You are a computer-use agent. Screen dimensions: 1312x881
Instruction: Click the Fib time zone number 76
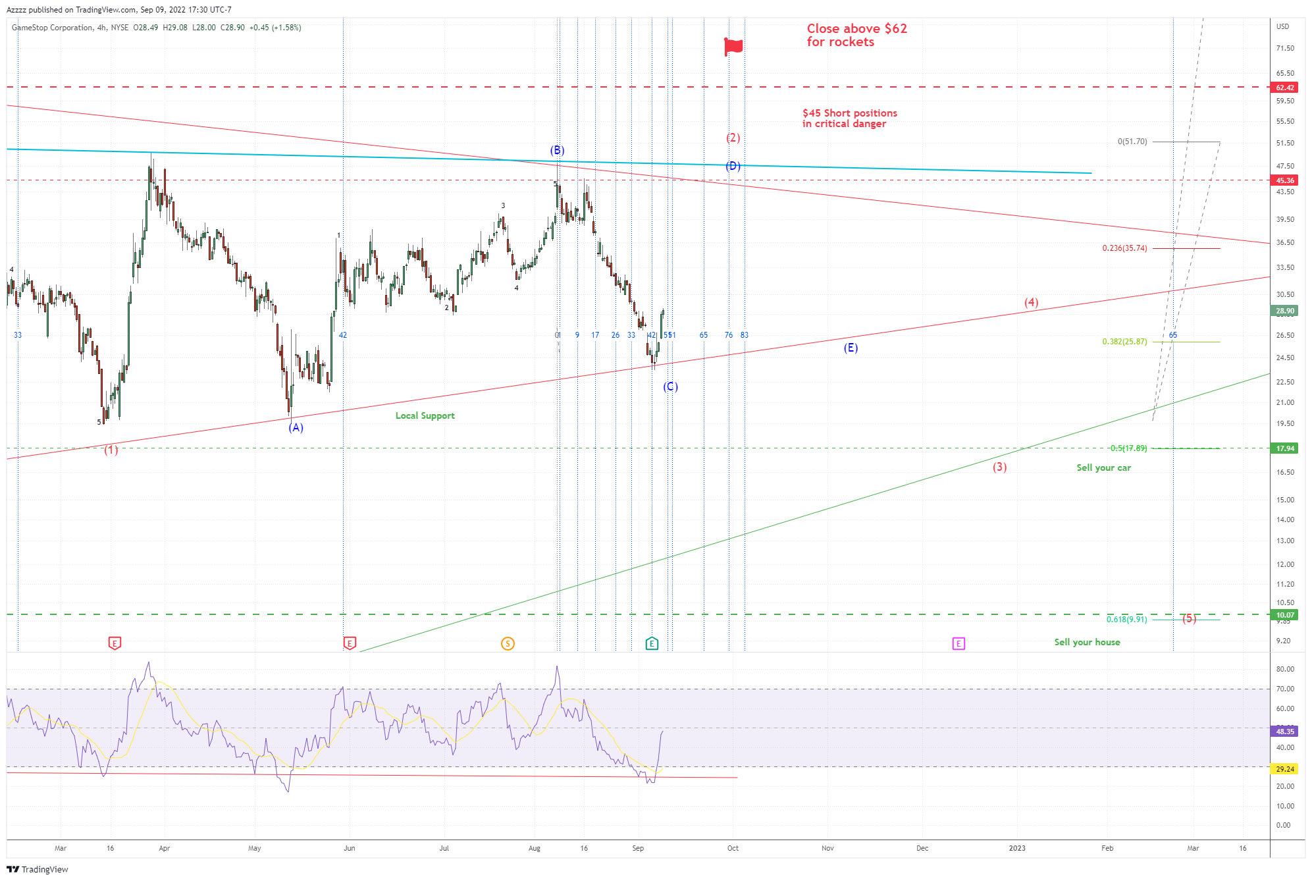tap(729, 335)
